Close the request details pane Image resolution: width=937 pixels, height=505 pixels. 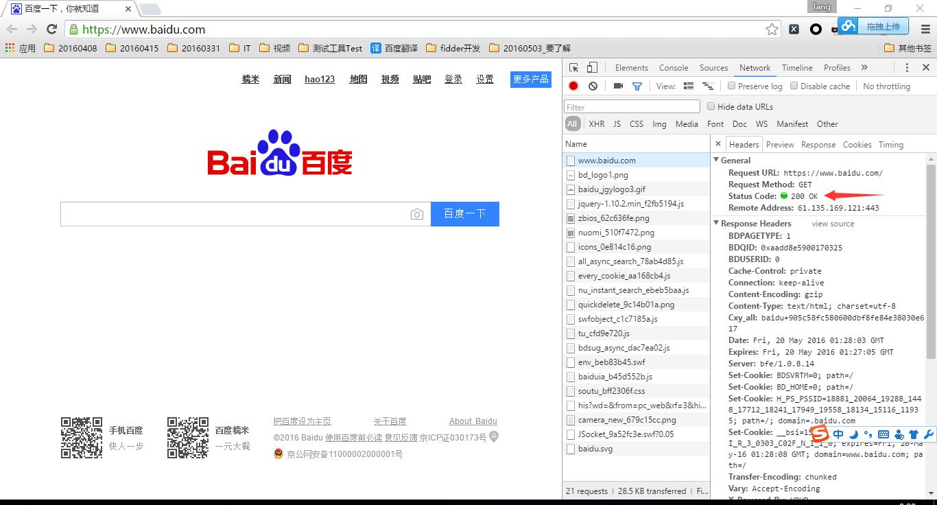(718, 144)
